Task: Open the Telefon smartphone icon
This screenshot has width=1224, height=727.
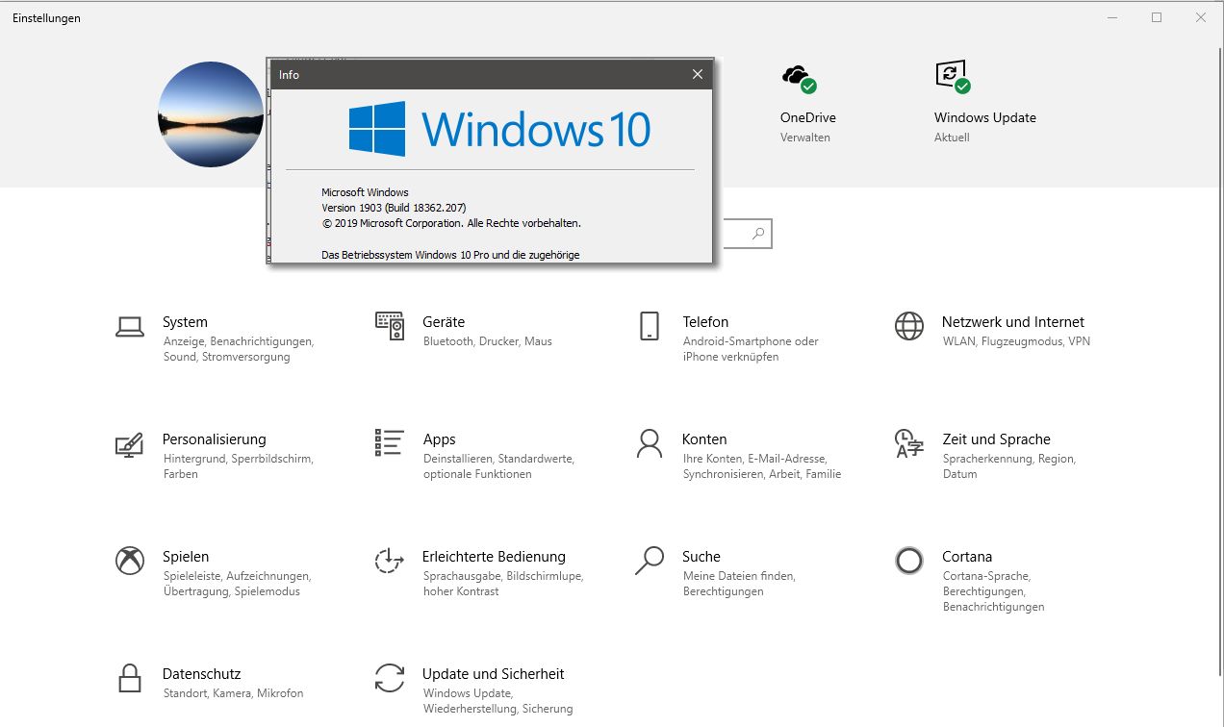Action: pos(649,326)
